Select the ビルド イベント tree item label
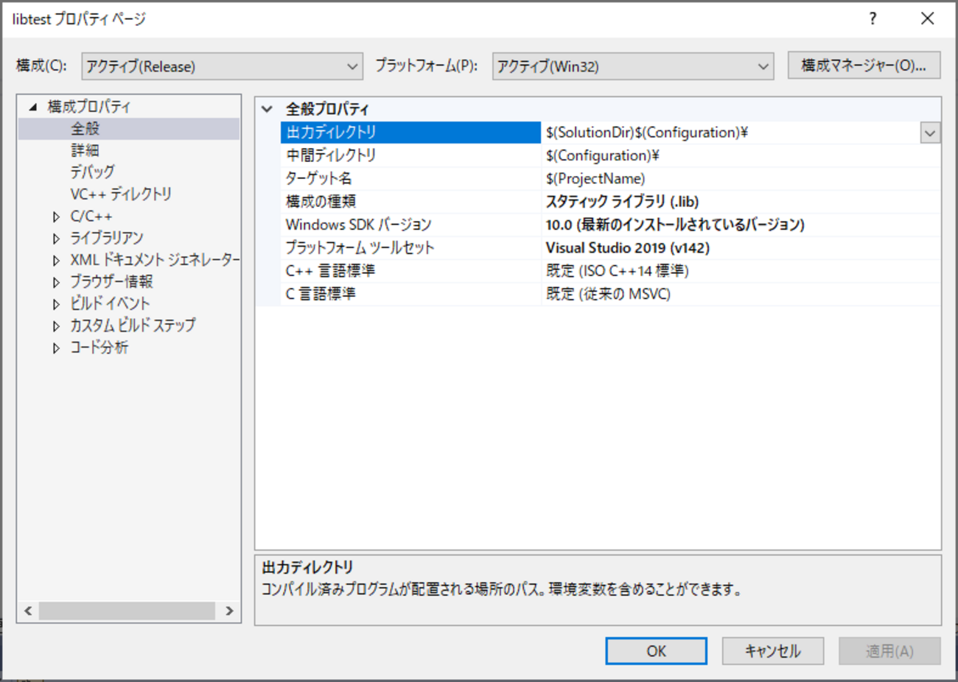 [110, 303]
